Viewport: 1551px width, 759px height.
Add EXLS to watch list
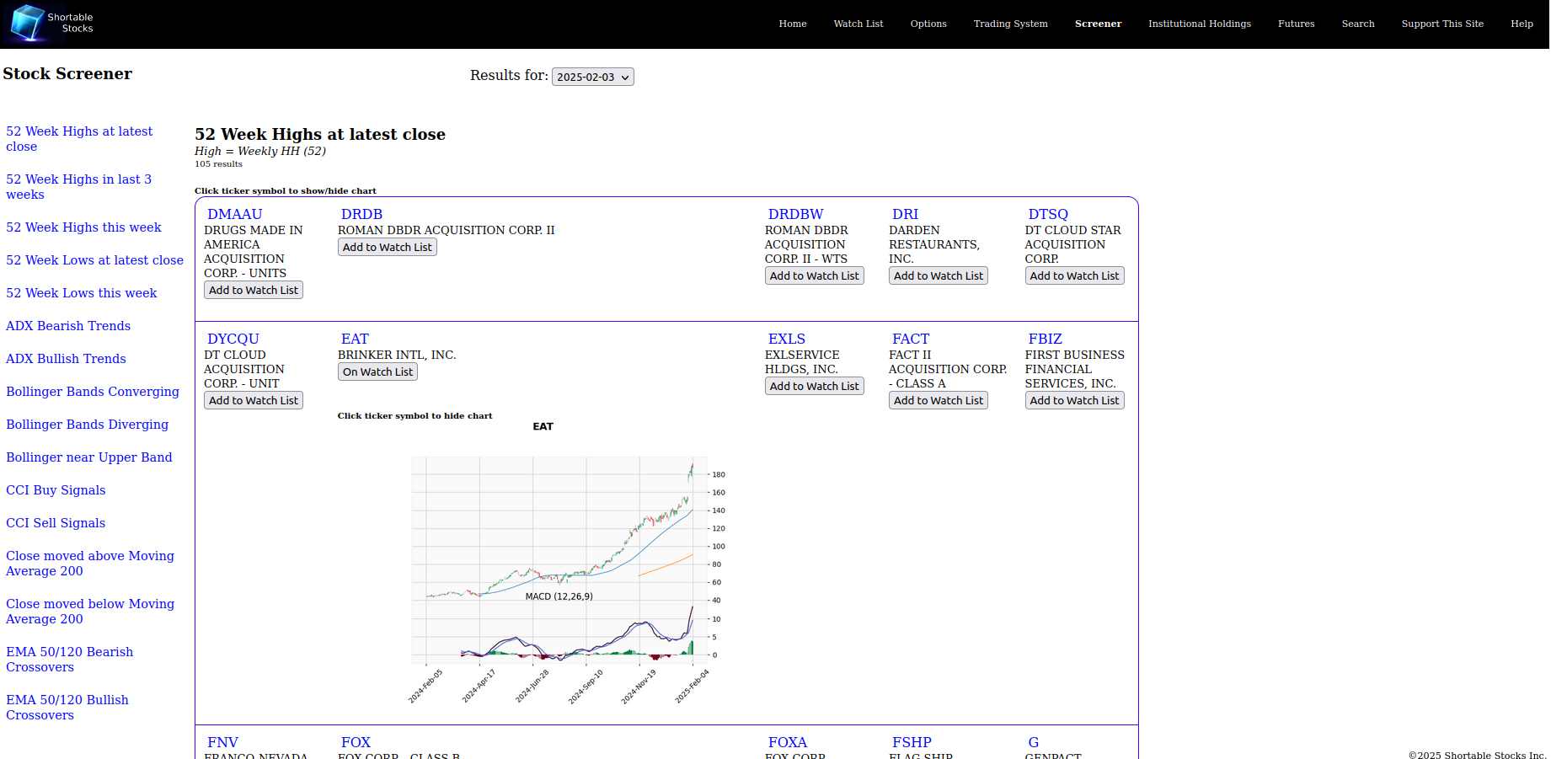(815, 386)
